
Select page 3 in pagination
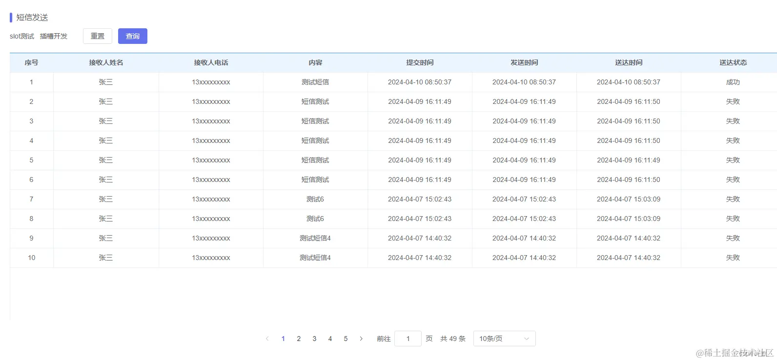pyautogui.click(x=314, y=339)
